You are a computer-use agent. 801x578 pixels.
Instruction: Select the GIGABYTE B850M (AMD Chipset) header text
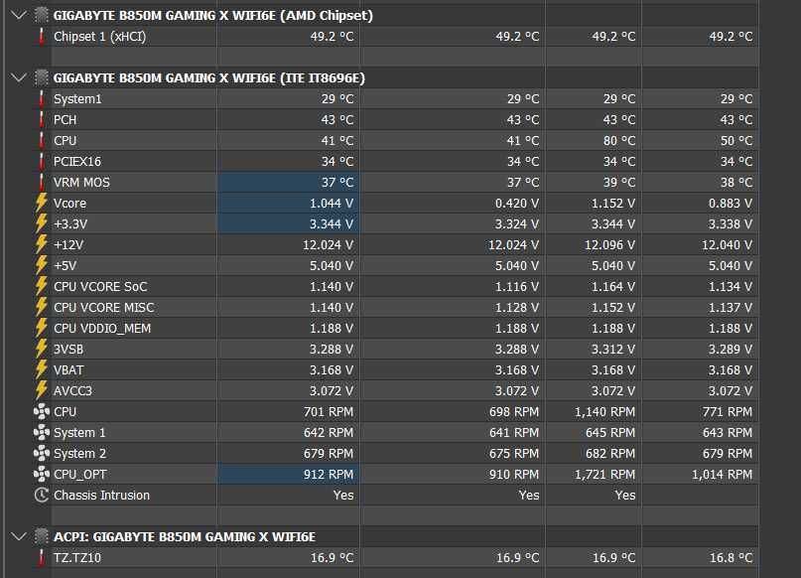(213, 16)
